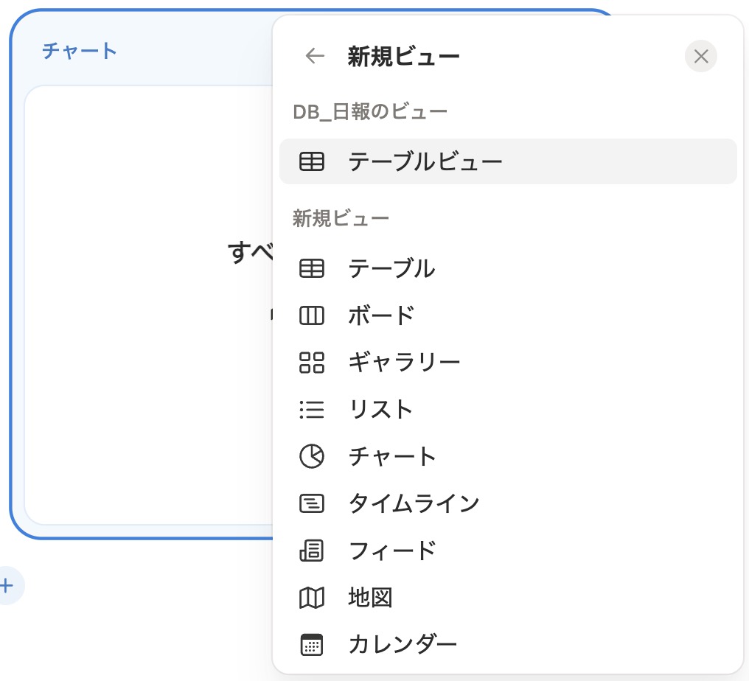Click the timeline icon beside タイムライン
The image size is (749, 681).
point(312,504)
